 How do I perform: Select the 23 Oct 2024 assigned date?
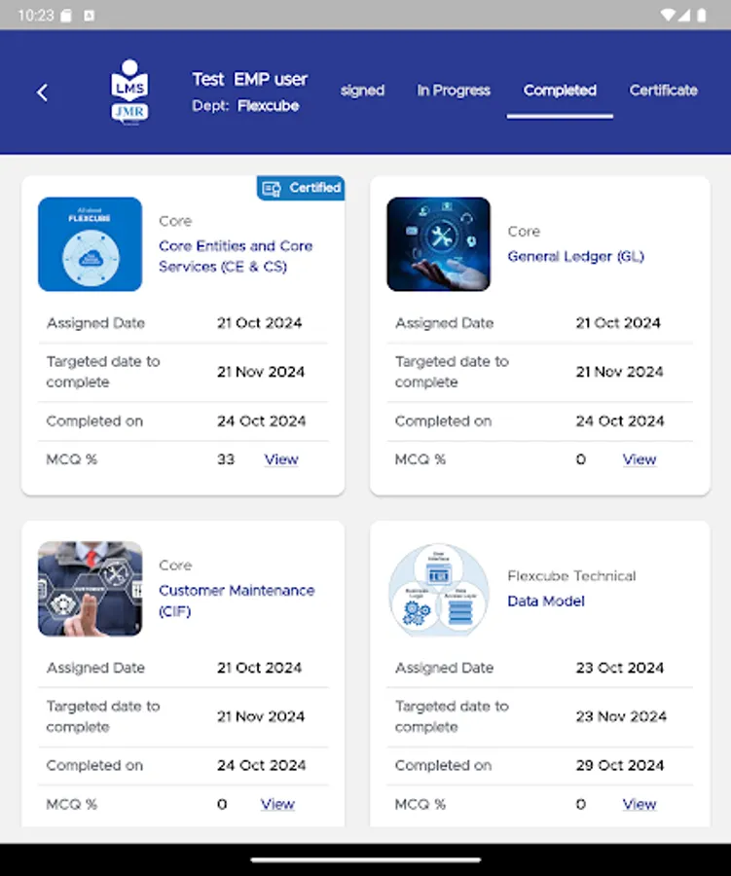click(620, 668)
